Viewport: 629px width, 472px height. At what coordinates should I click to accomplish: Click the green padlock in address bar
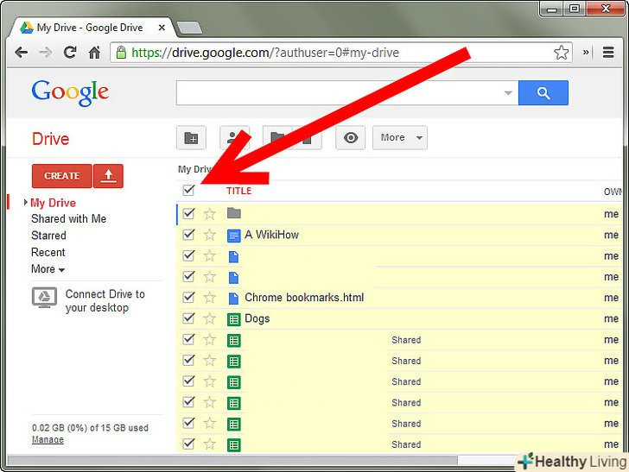coord(121,53)
